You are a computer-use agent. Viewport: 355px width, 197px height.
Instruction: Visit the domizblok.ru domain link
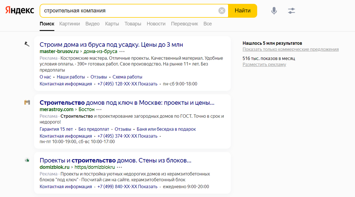tap(55, 167)
